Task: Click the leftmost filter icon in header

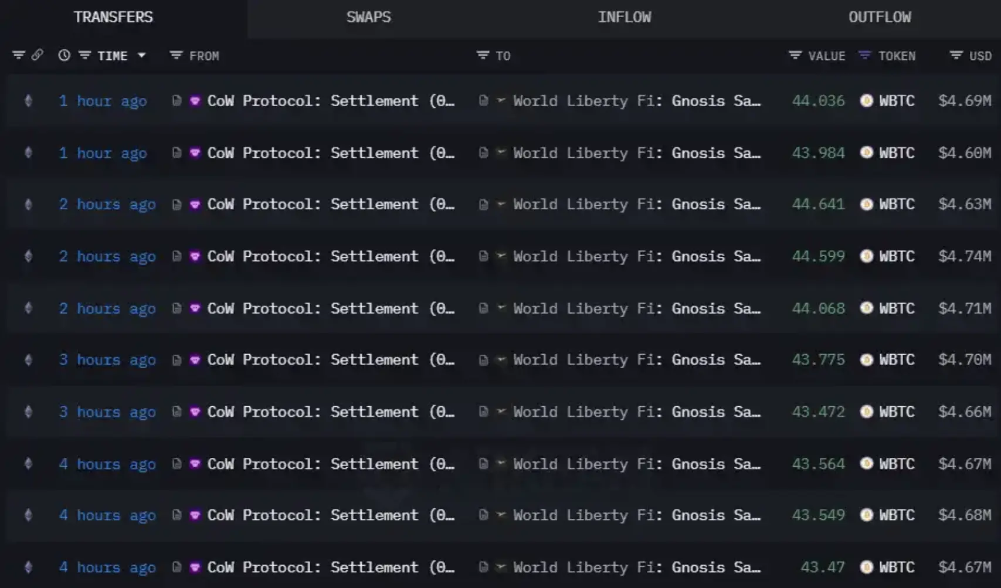Action: 18,55
